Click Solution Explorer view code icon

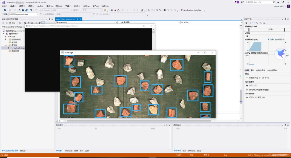(36, 23)
